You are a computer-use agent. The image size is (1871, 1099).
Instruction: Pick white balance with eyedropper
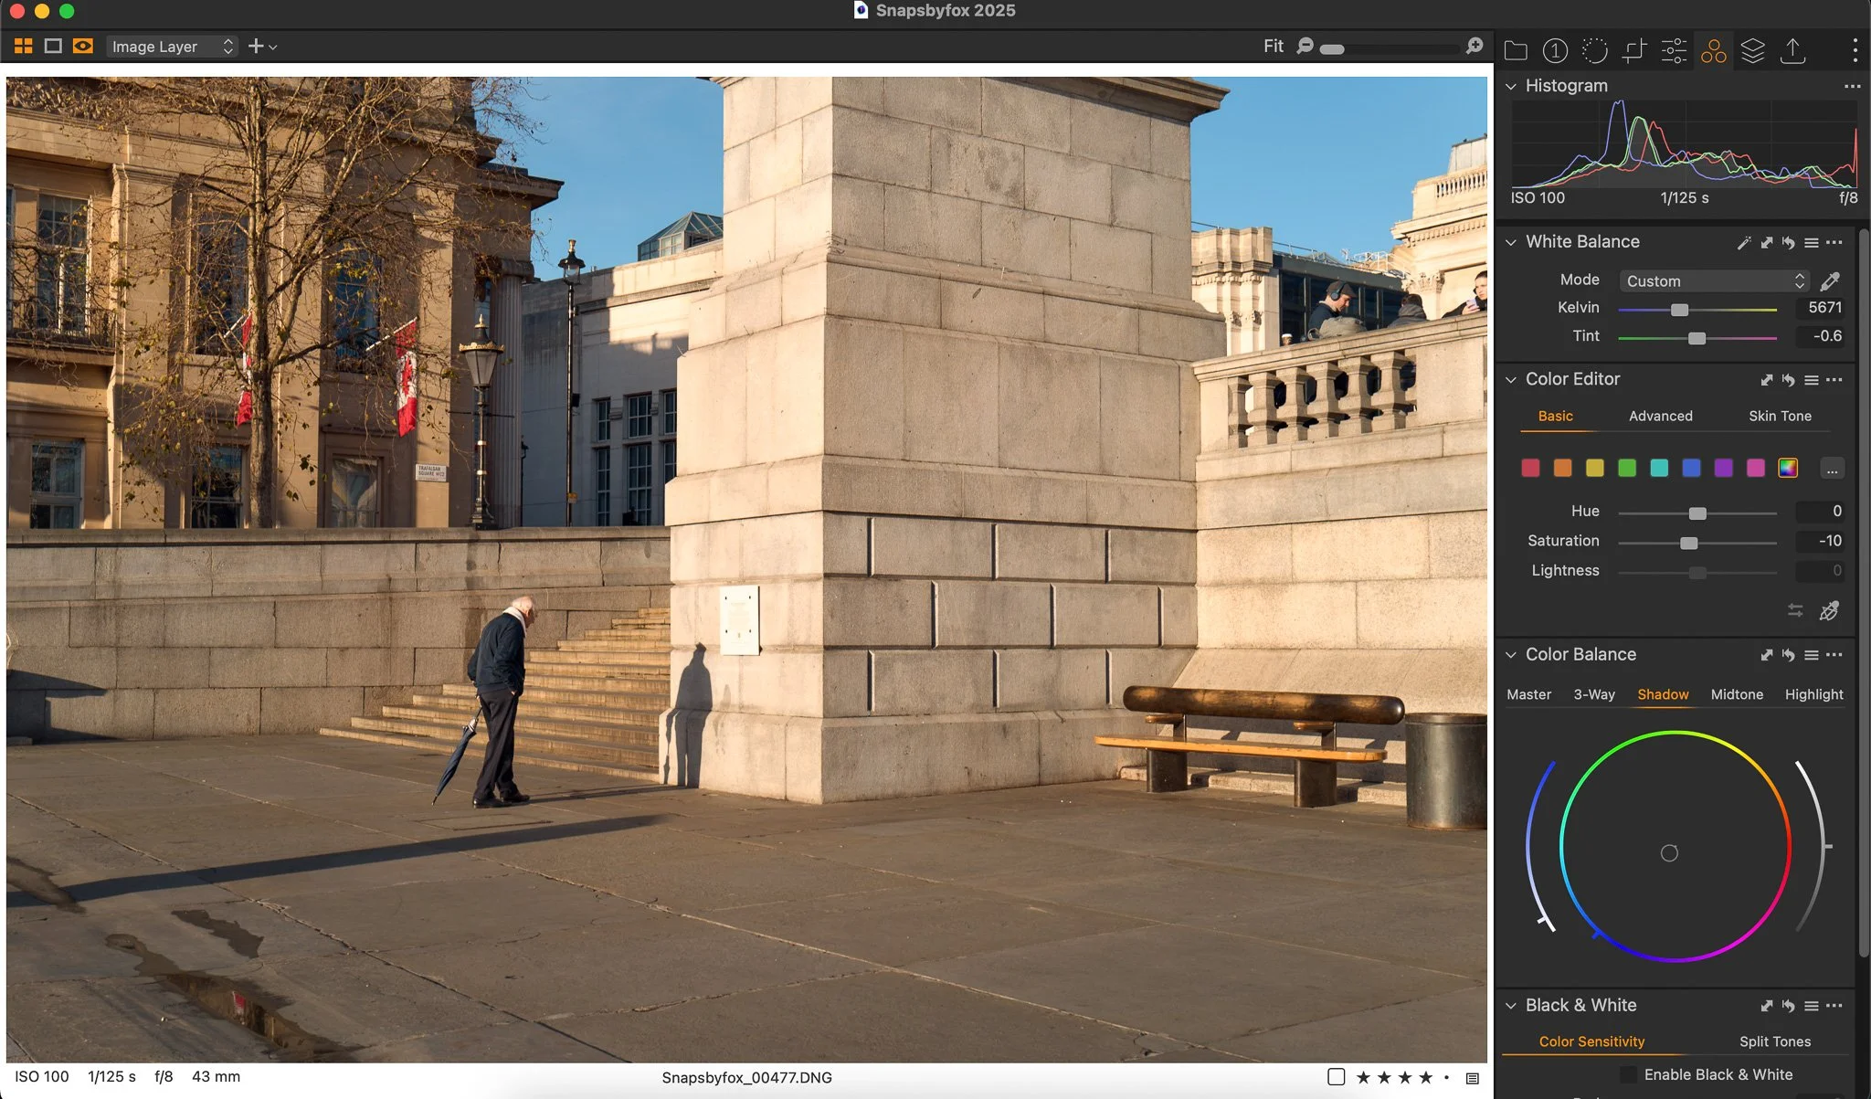click(1830, 281)
